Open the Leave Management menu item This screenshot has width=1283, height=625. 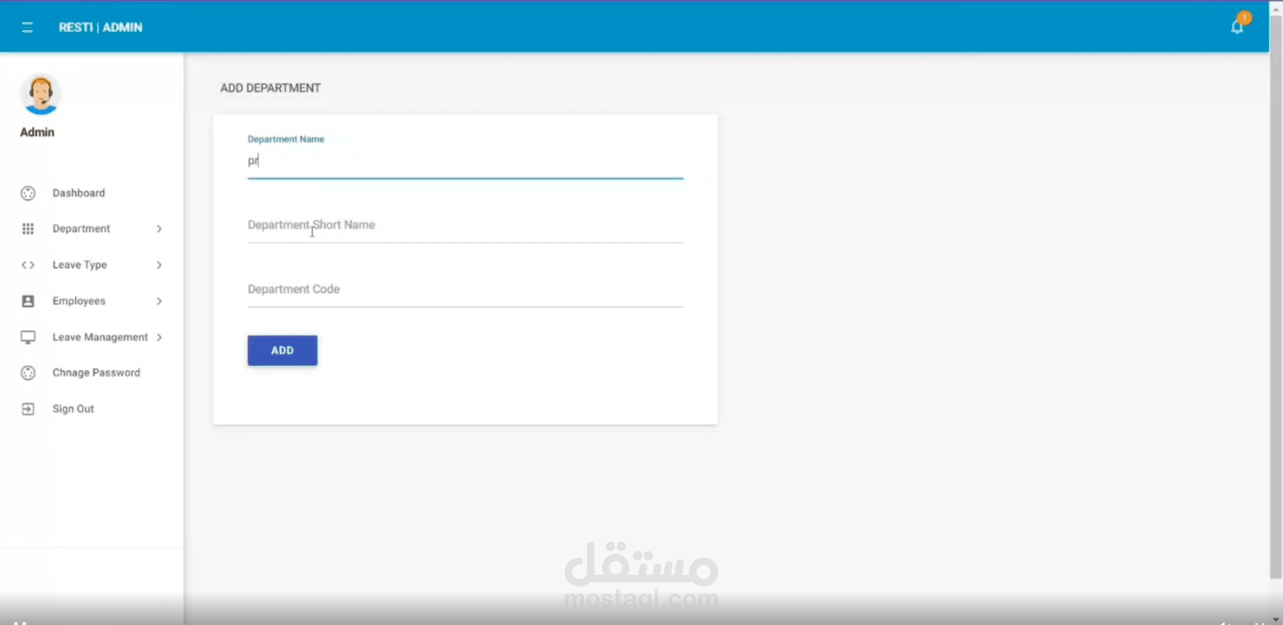tap(100, 337)
